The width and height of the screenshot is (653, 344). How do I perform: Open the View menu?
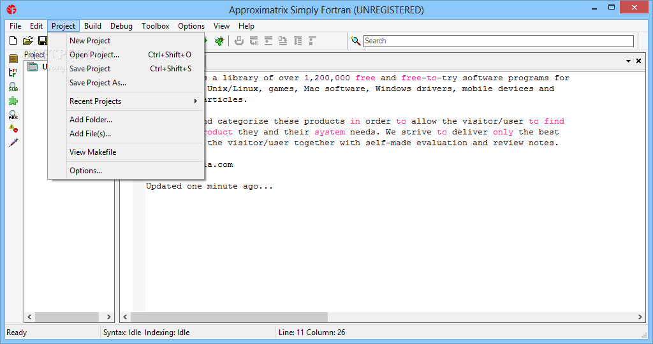(x=221, y=25)
